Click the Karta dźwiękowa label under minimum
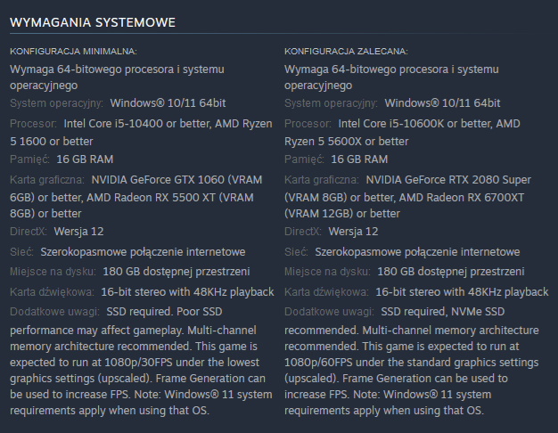558x433 pixels. [53, 291]
